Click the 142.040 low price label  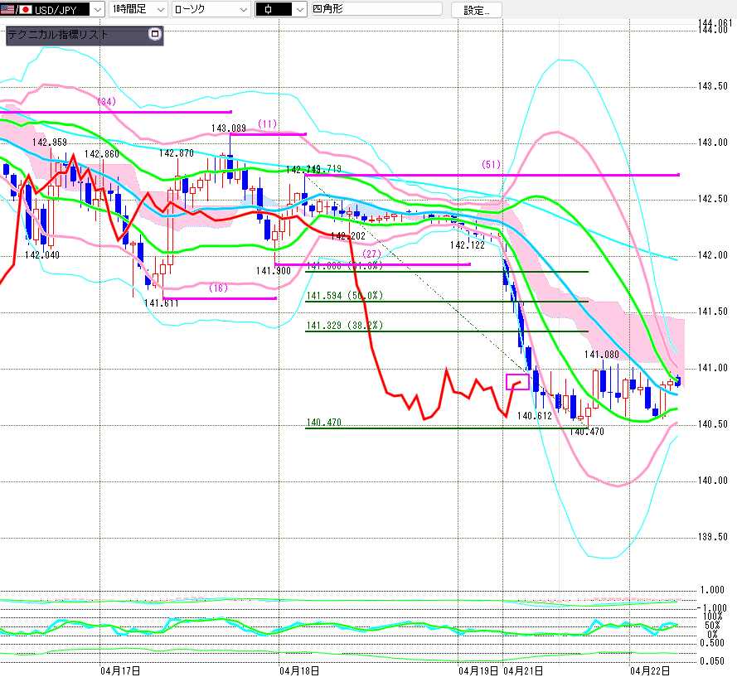(41, 255)
